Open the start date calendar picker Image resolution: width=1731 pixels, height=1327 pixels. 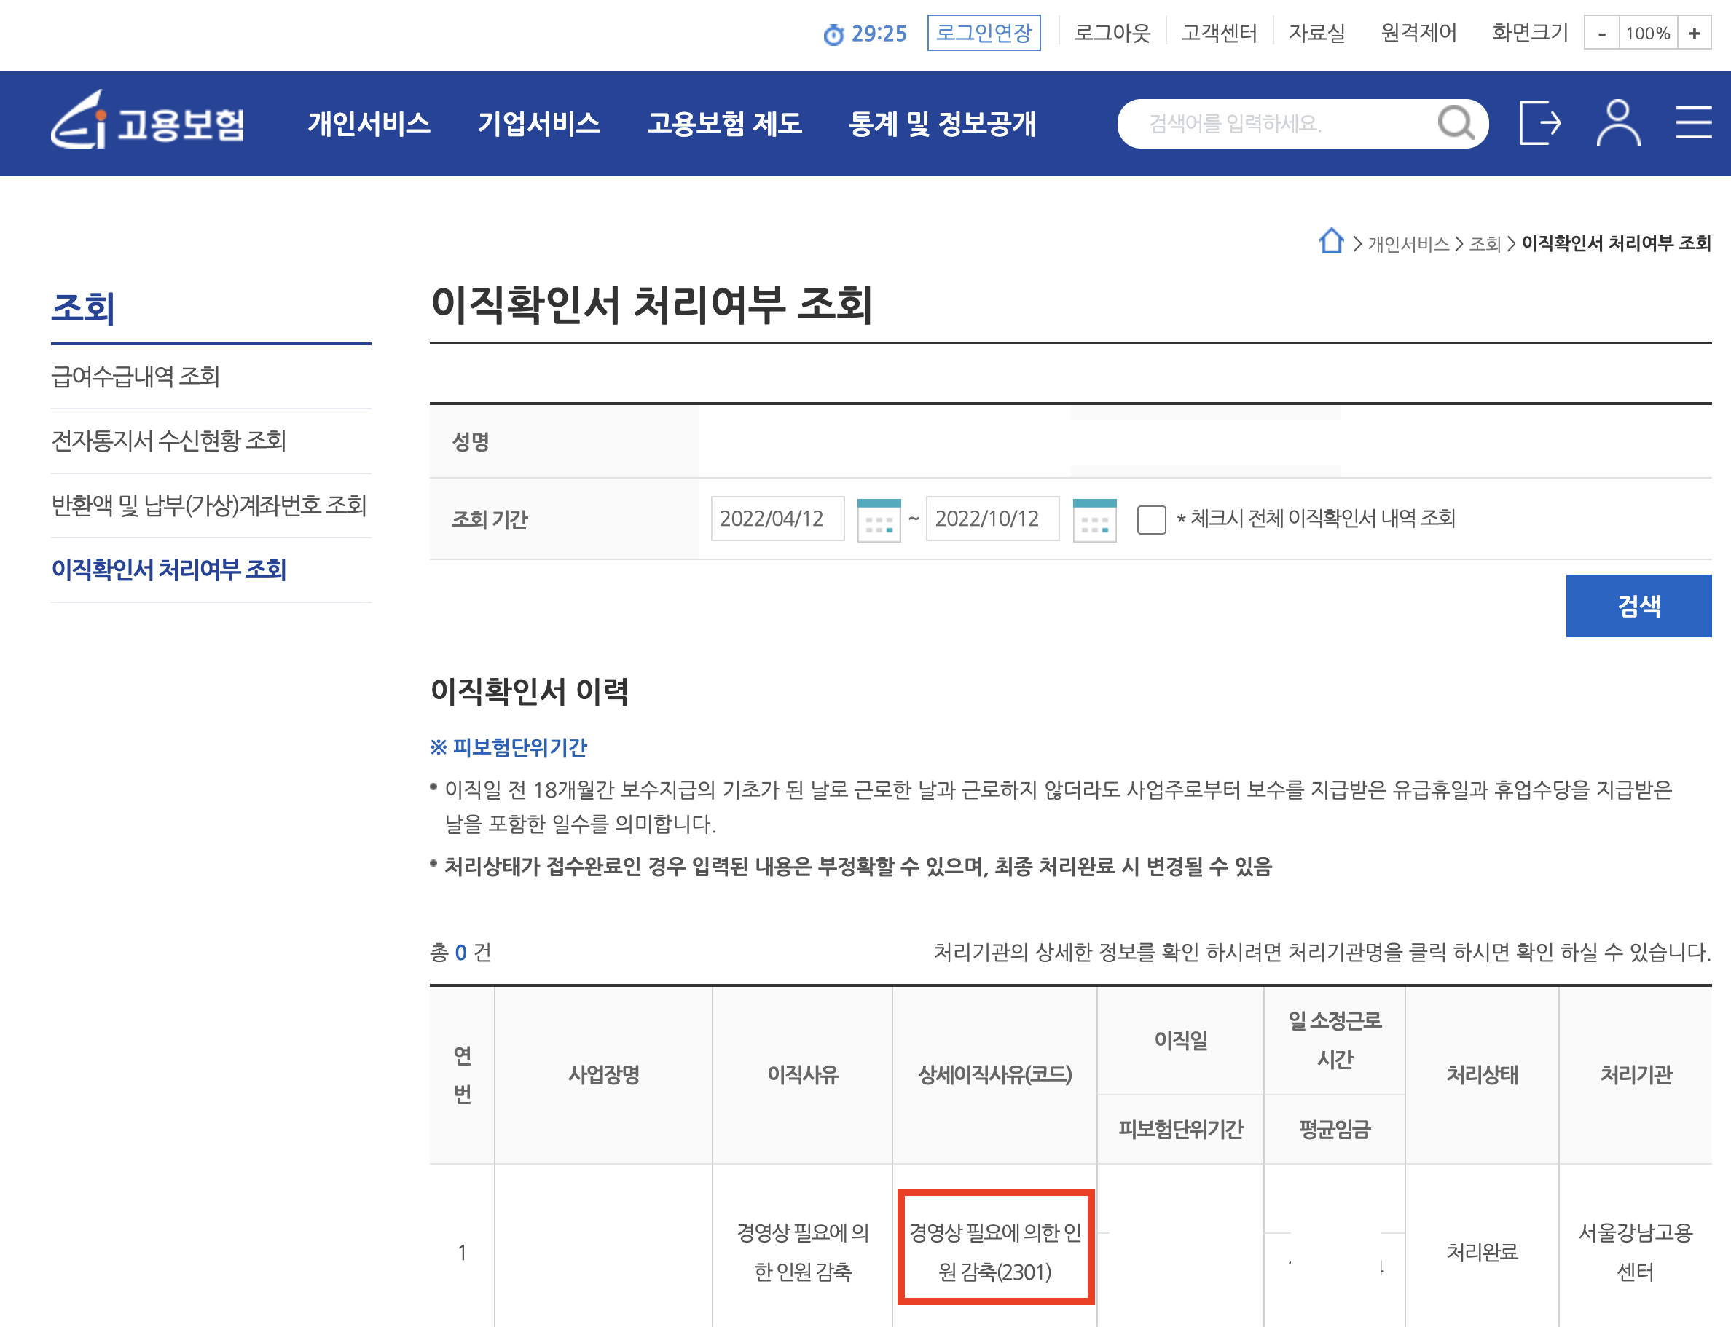(879, 519)
